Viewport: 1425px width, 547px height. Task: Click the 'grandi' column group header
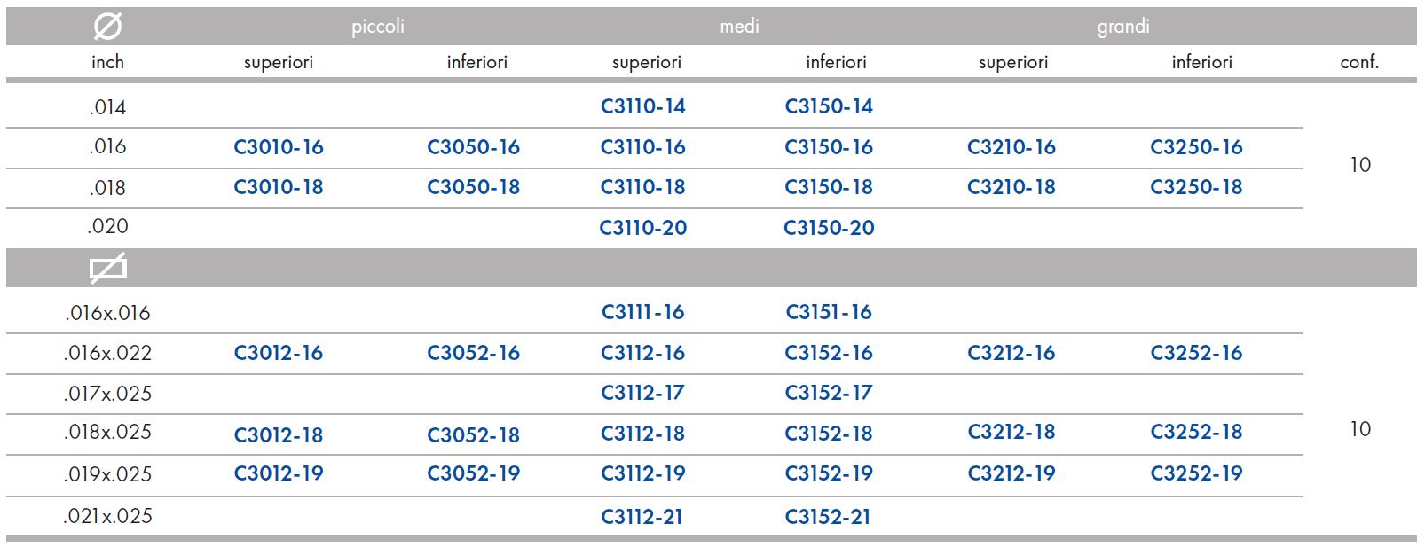pyautogui.click(x=1123, y=27)
